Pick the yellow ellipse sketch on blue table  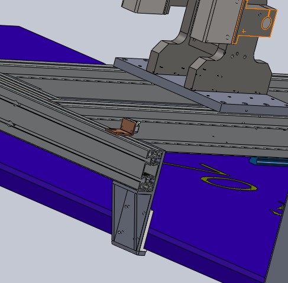point(229,184)
